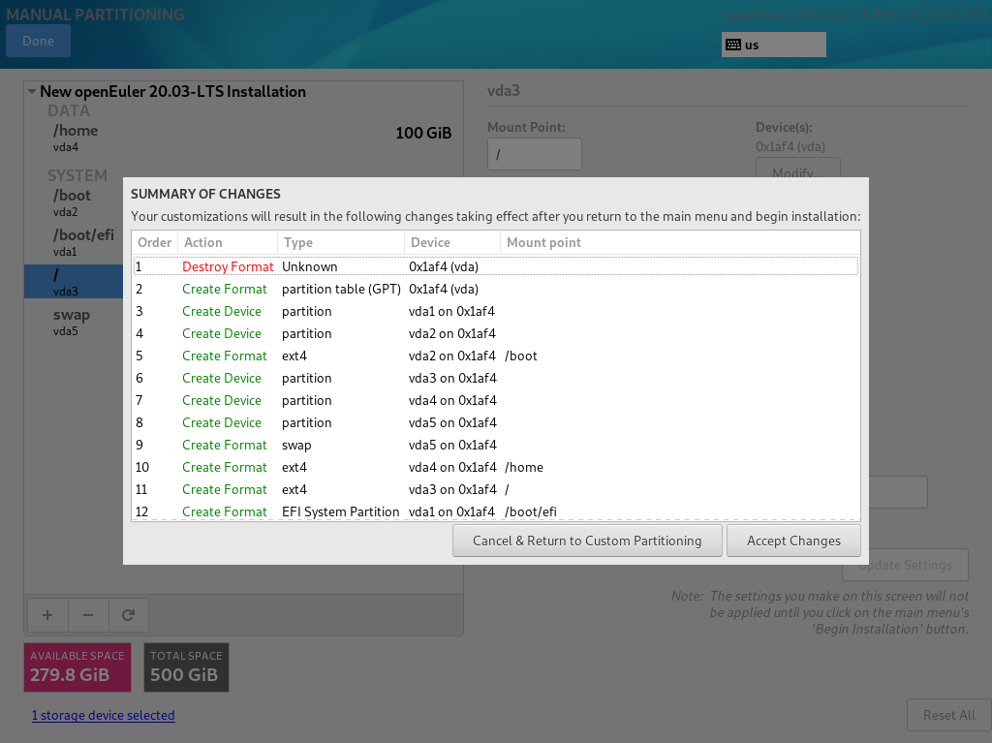The image size is (992, 743).
Task: Open the '1 storage device selected' link
Action: click(x=103, y=715)
